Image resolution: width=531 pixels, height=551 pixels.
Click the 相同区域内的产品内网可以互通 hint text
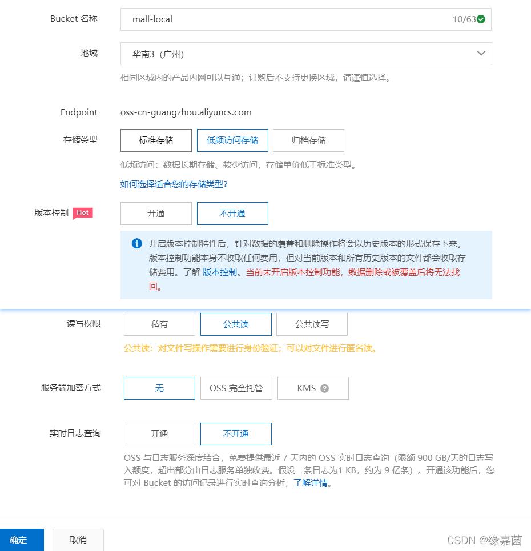(256, 78)
